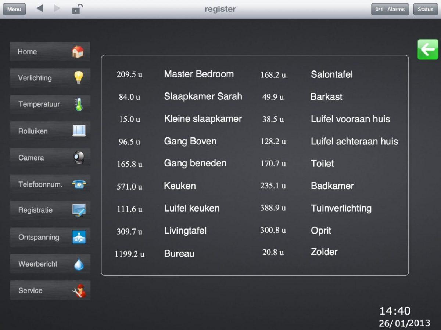
Task: Click the window shutter Rolluiken icon
Action: click(x=79, y=131)
